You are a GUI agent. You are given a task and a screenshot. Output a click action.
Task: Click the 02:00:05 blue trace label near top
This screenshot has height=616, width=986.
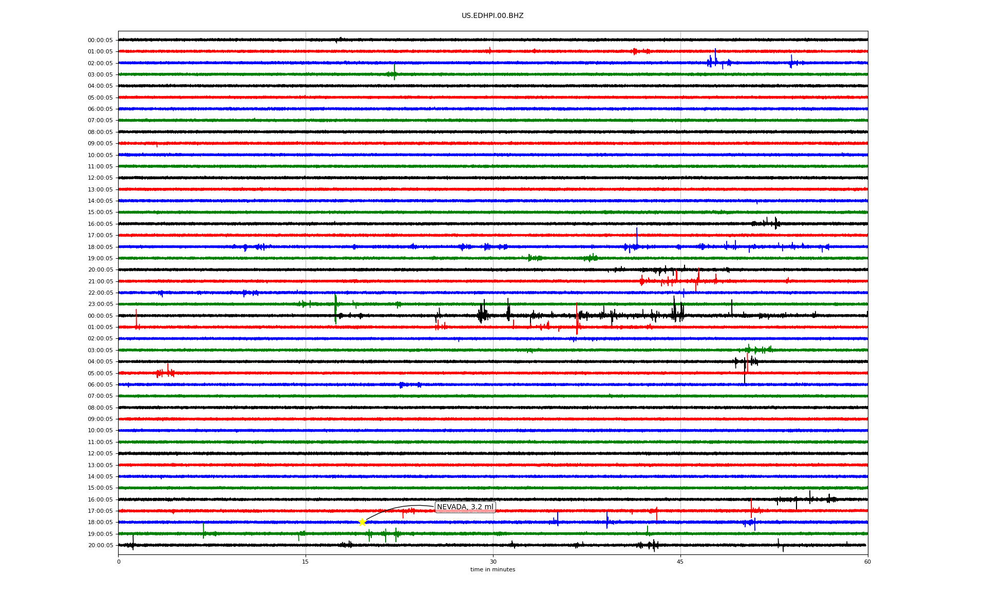point(100,64)
